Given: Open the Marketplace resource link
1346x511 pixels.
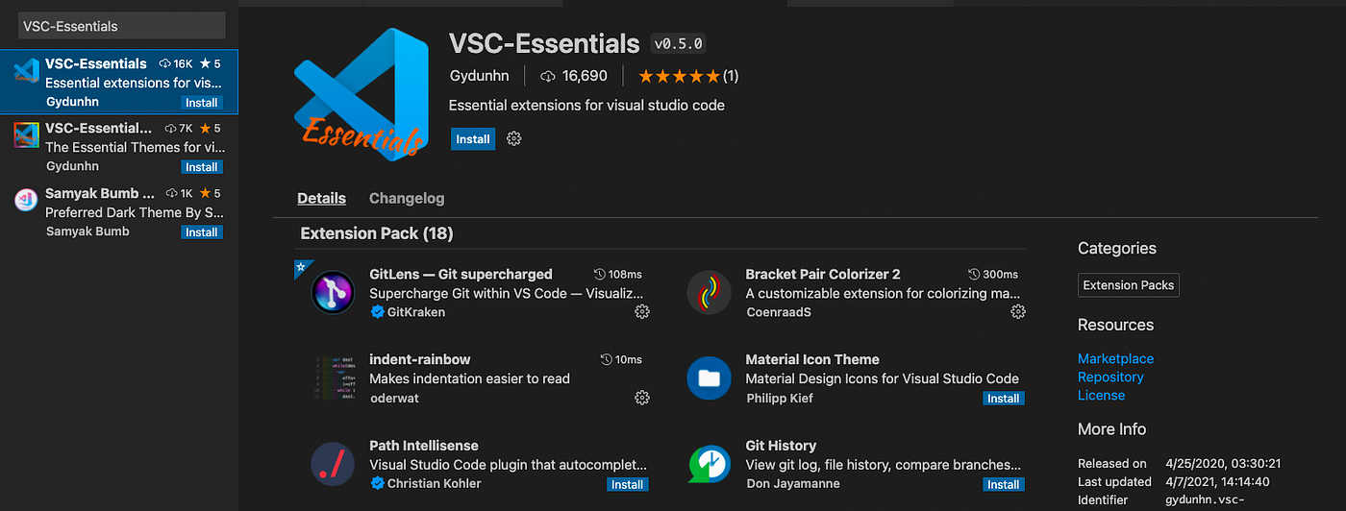Looking at the screenshot, I should (1115, 358).
